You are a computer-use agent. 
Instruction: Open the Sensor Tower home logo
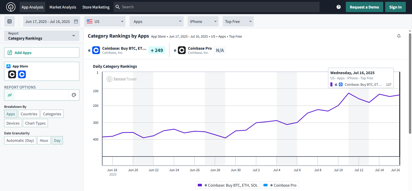tap(11, 7)
